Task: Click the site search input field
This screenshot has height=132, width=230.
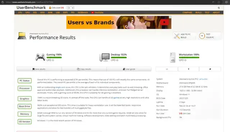Action: click(183, 8)
